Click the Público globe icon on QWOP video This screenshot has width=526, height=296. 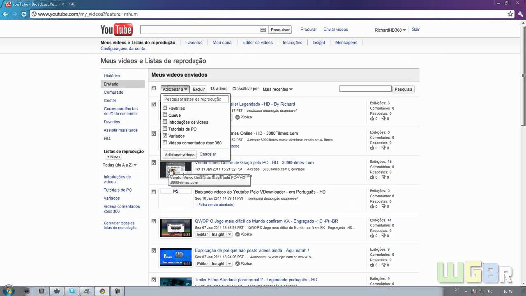pos(237,234)
